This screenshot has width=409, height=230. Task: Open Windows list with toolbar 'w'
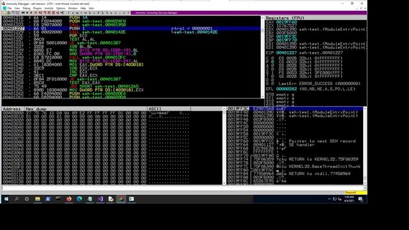[x=86, y=13]
